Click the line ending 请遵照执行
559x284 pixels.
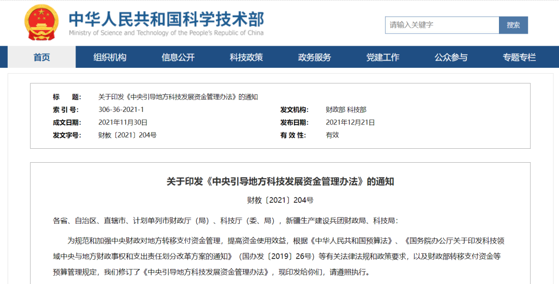[212, 272]
